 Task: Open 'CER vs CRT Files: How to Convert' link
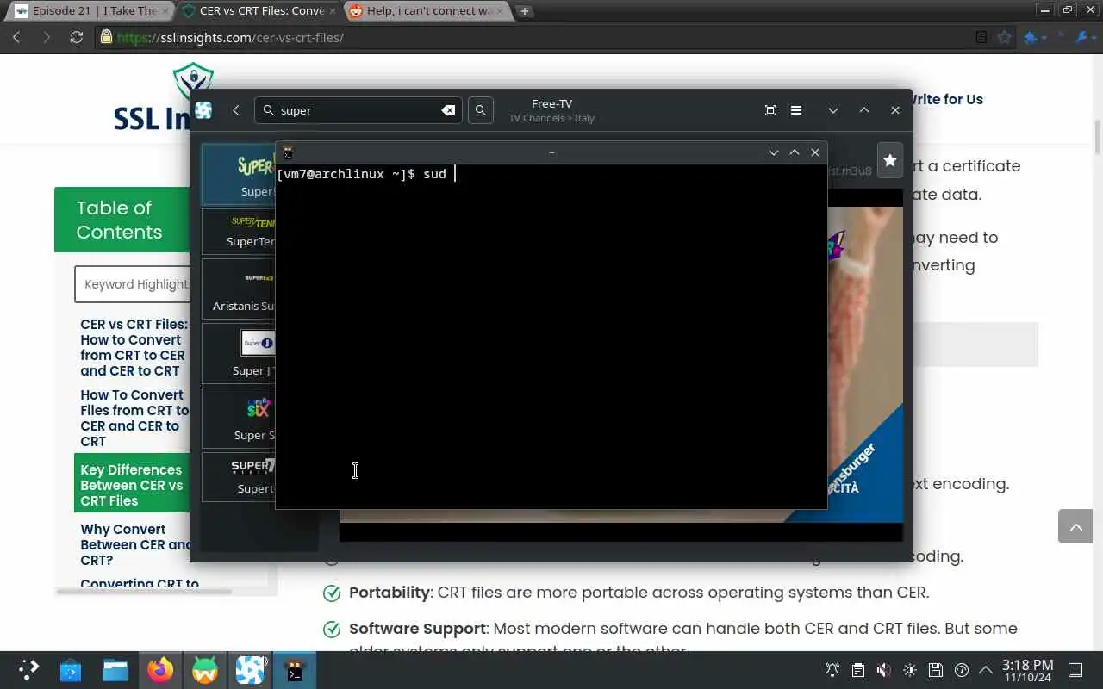click(x=134, y=347)
